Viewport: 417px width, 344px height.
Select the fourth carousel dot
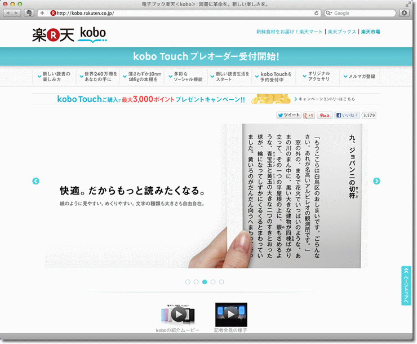click(x=213, y=282)
